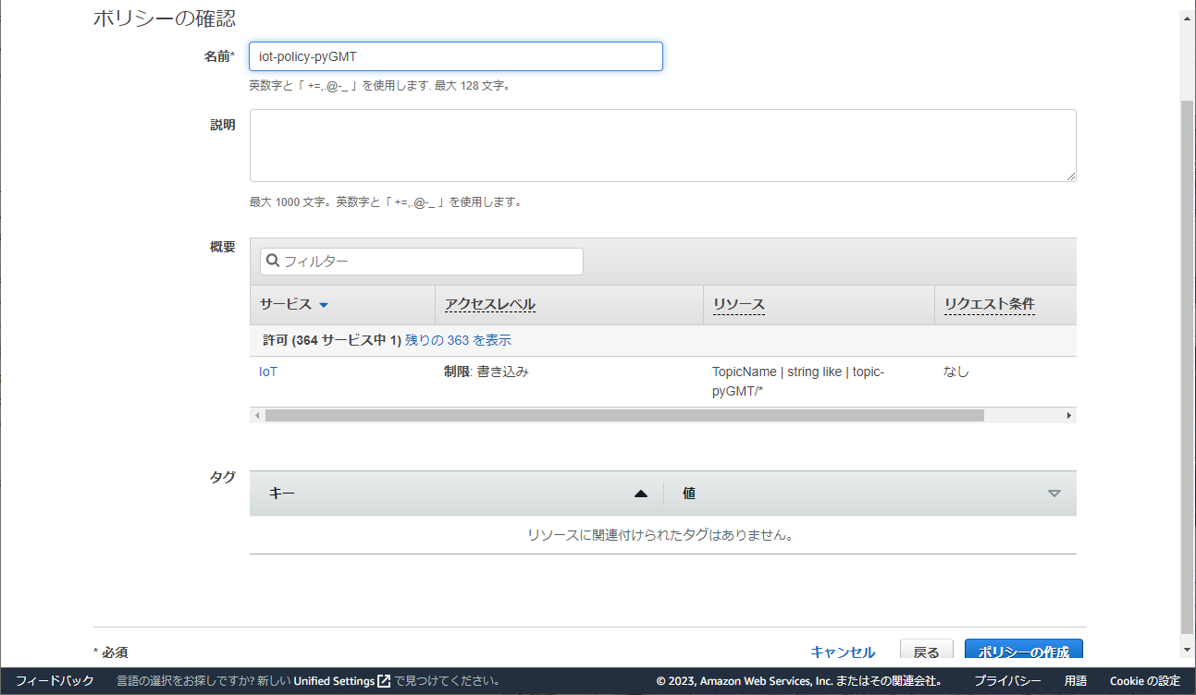Click the キー tag column header
This screenshot has width=1196, height=695.
click(282, 494)
